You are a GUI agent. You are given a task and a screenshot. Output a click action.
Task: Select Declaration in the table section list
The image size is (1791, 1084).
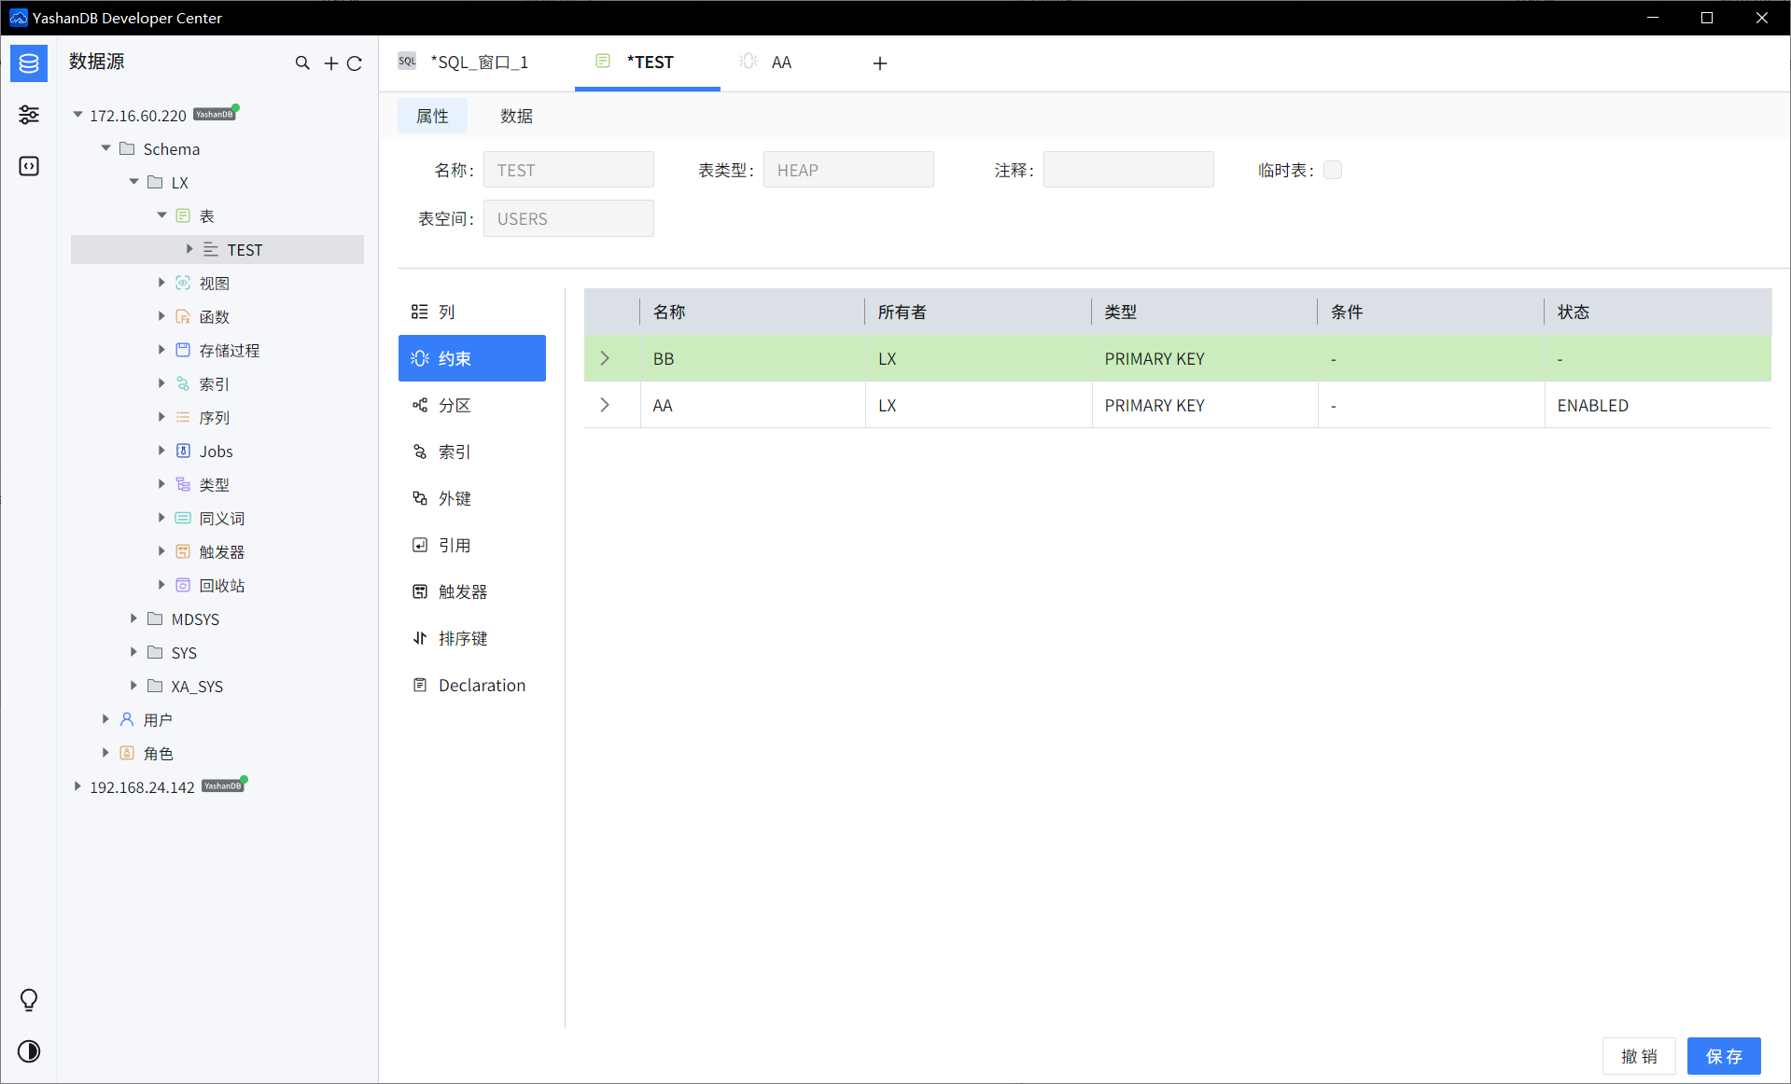[x=482, y=685]
